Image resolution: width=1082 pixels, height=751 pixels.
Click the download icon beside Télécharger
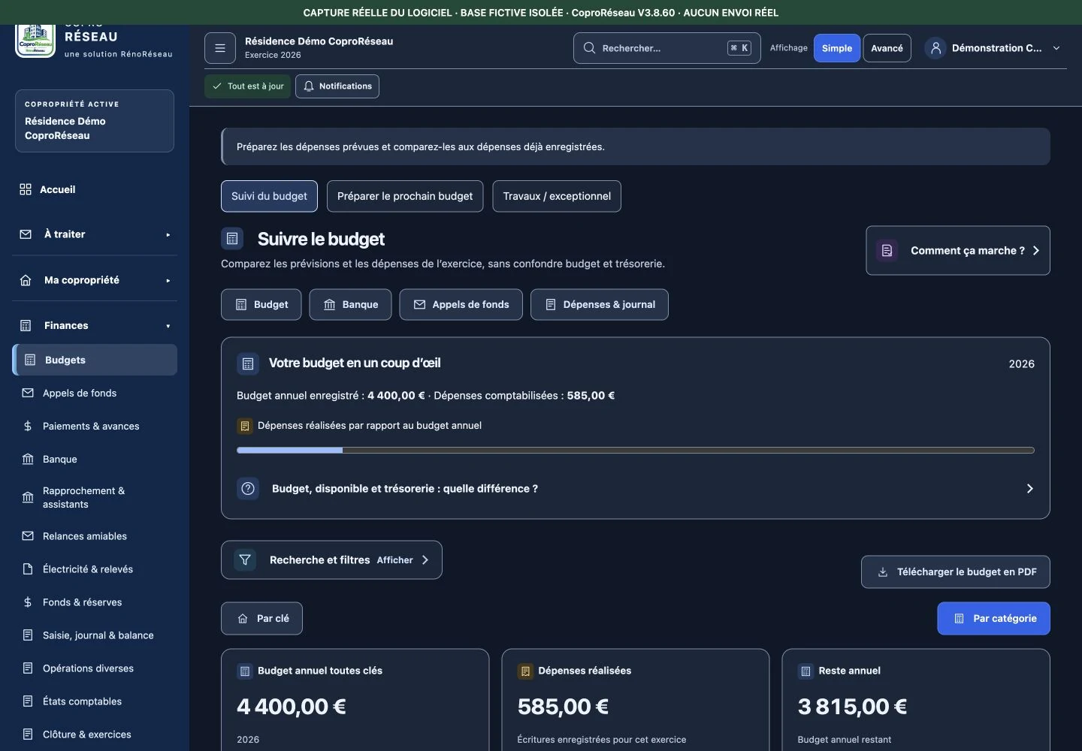tap(883, 572)
